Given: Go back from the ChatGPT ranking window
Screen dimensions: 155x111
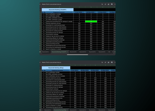Looking at the screenshot, I should [x=40, y=4].
